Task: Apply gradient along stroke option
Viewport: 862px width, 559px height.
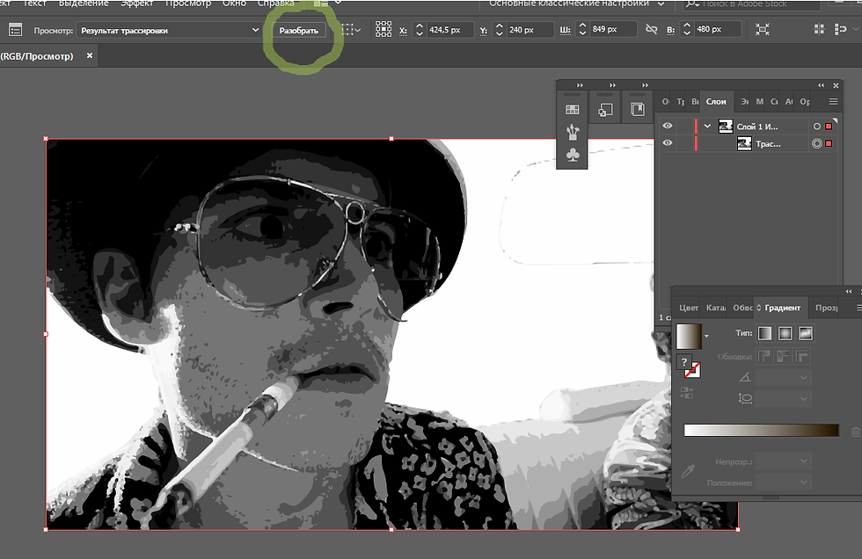Action: pyautogui.click(x=784, y=356)
